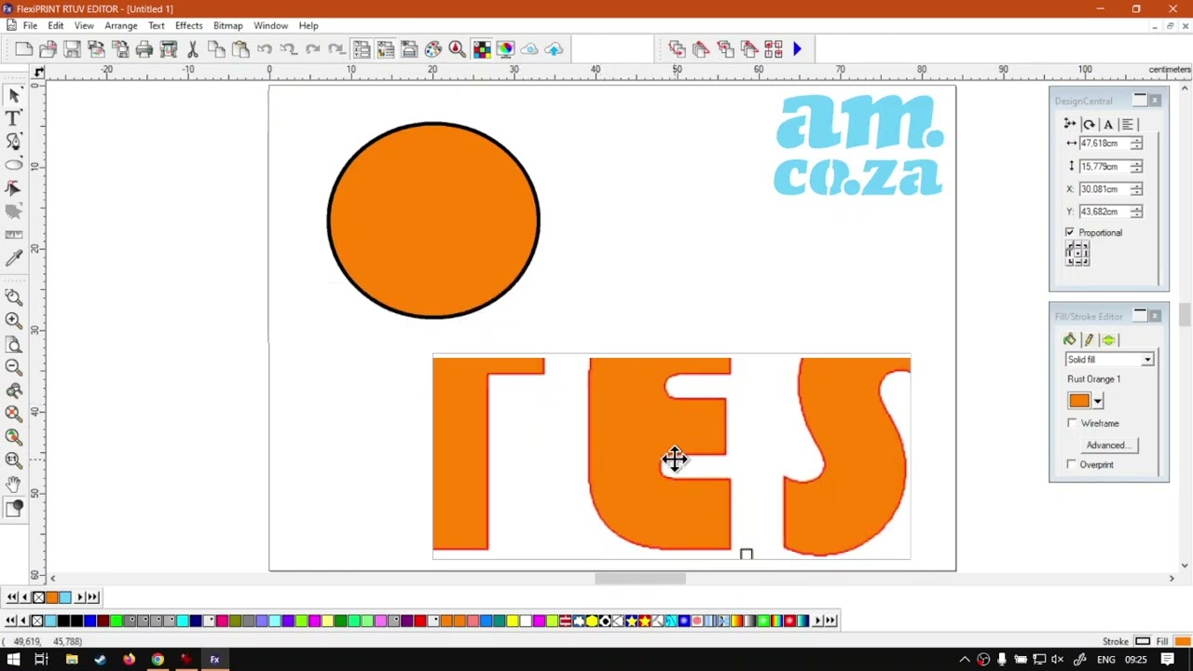Open the alignment tab in DesignCentral

(1128, 124)
